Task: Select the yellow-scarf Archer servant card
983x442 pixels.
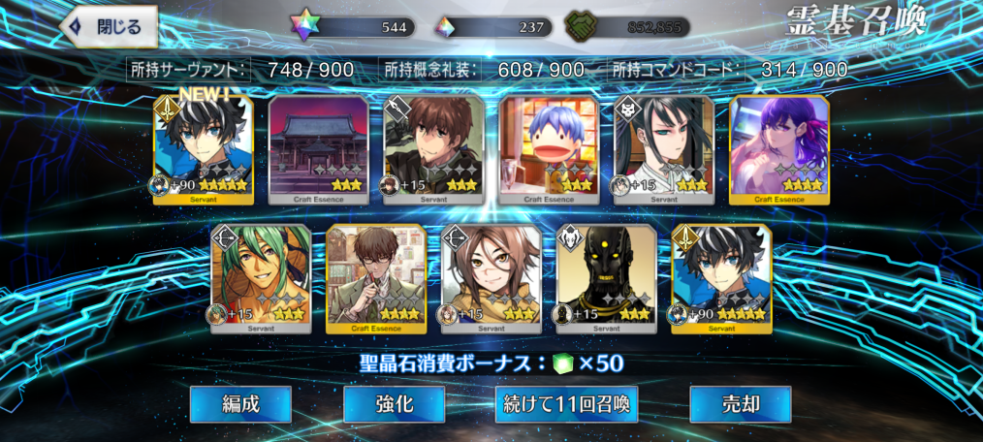Action: [491, 278]
